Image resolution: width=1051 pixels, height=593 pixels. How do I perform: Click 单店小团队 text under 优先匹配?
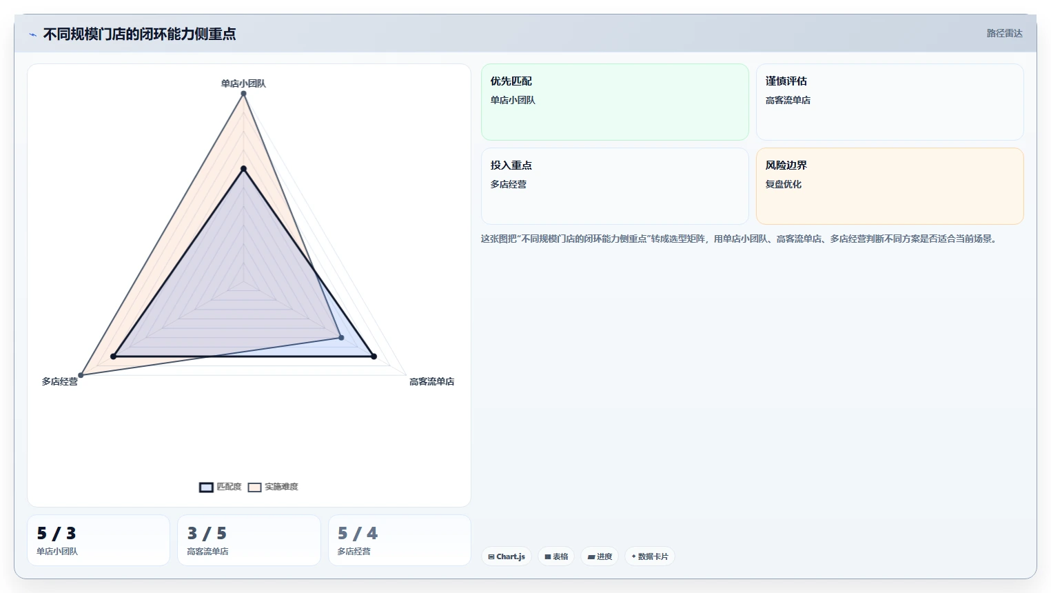coord(513,100)
